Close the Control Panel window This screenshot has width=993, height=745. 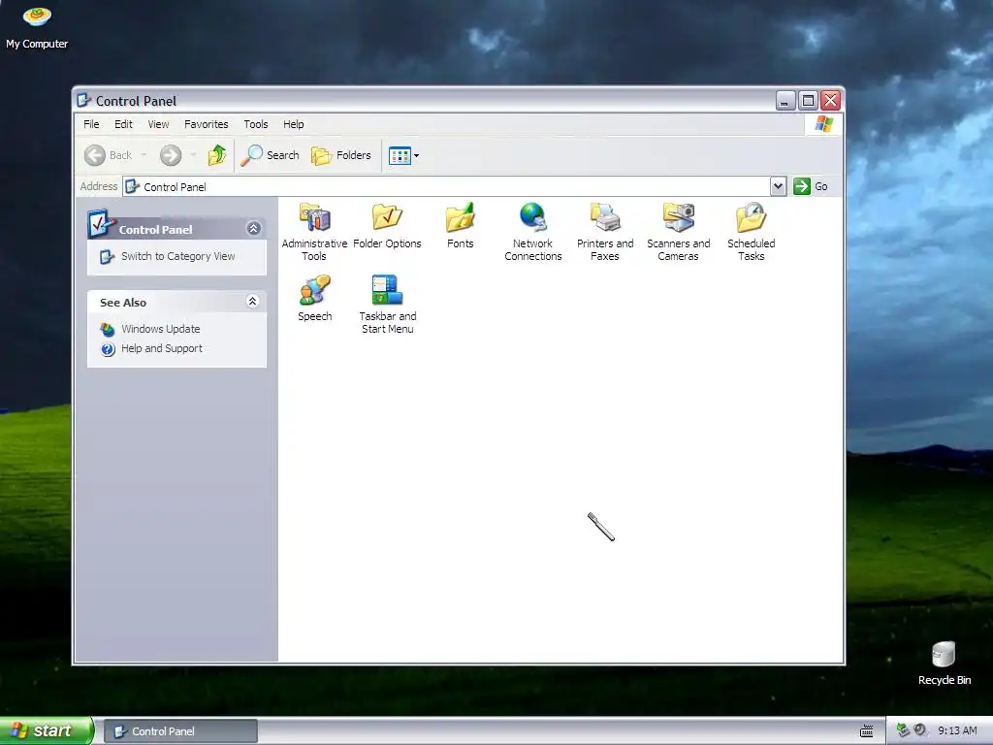(830, 100)
